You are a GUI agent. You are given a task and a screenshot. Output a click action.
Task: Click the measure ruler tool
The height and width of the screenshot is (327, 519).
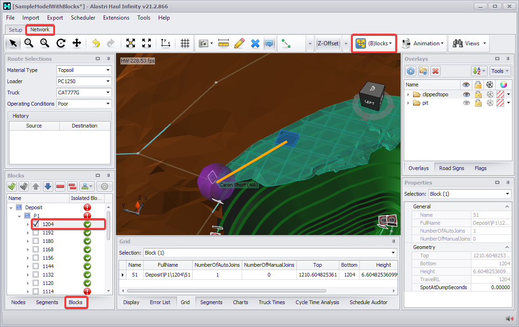coord(224,43)
